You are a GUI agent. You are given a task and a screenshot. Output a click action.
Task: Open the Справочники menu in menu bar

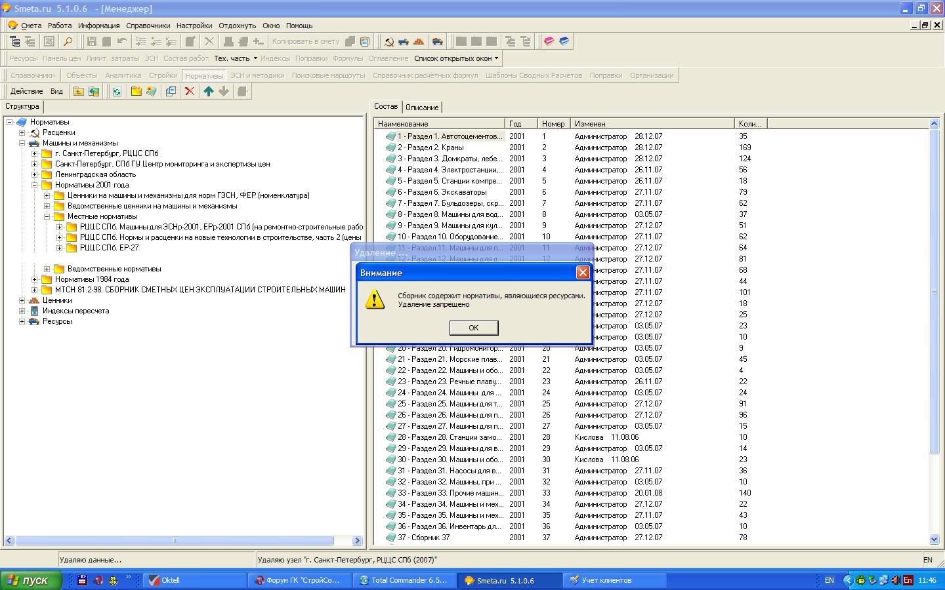(148, 26)
